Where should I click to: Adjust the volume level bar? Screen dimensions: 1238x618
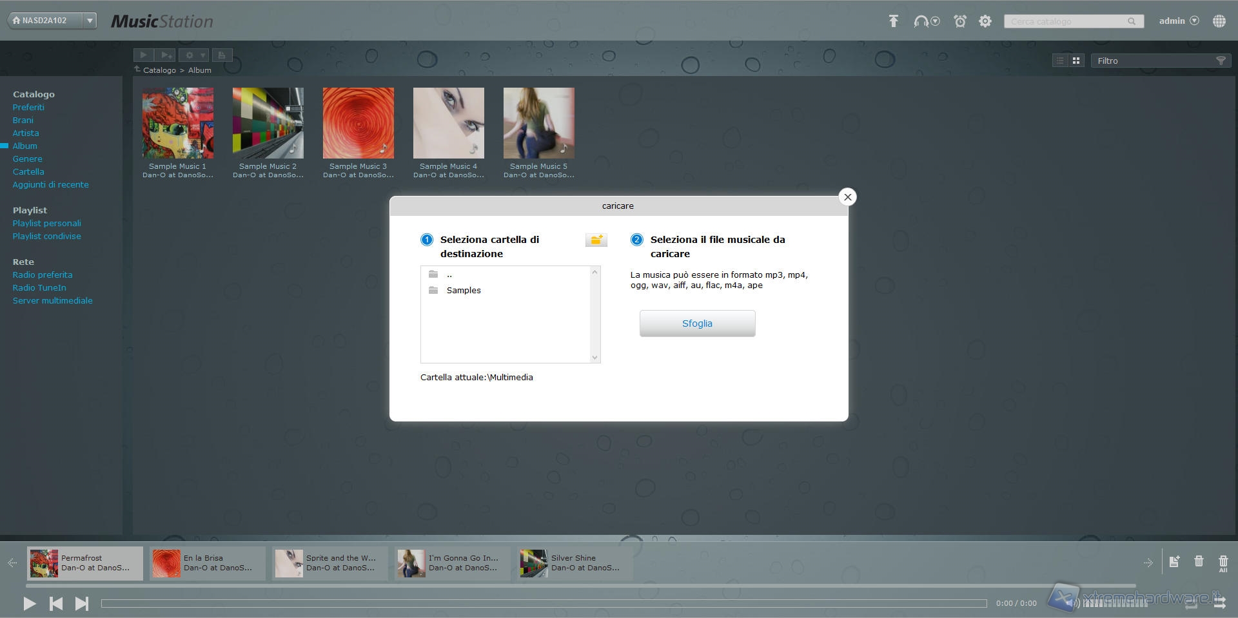click(1115, 603)
